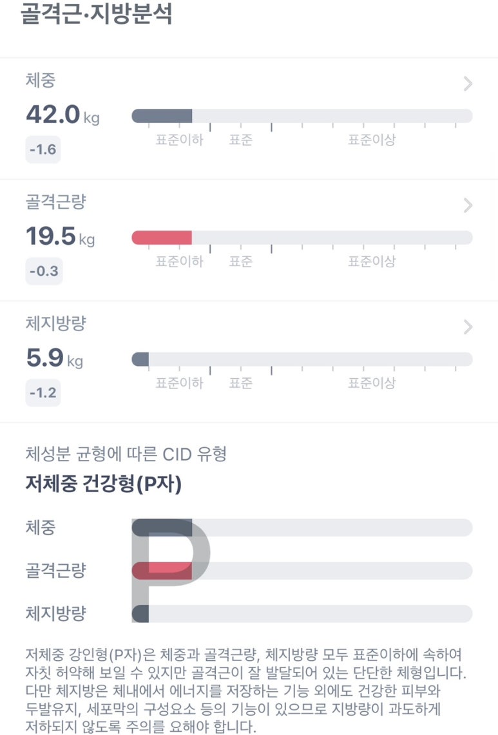
Task: Expand the 체지방량 detail chevron
Action: 468,327
